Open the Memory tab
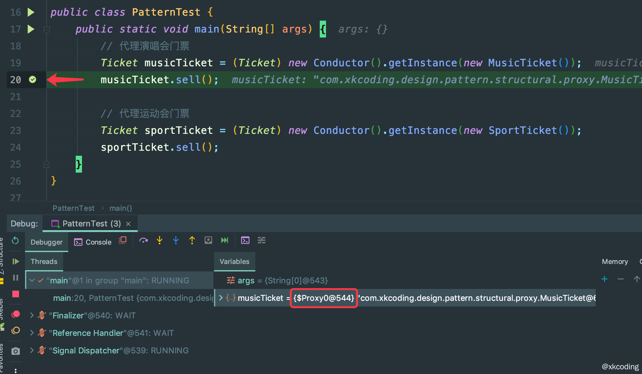The width and height of the screenshot is (642, 374). pos(614,261)
